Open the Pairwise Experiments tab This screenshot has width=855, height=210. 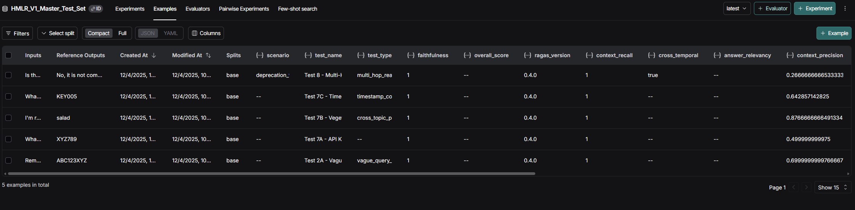(244, 9)
